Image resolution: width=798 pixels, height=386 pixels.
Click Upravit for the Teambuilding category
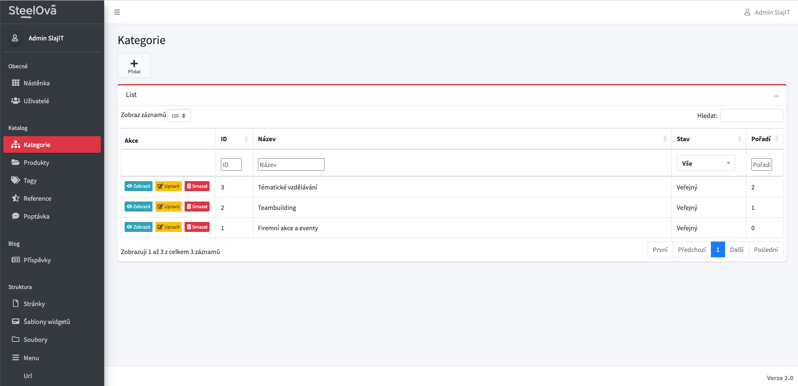pos(168,207)
